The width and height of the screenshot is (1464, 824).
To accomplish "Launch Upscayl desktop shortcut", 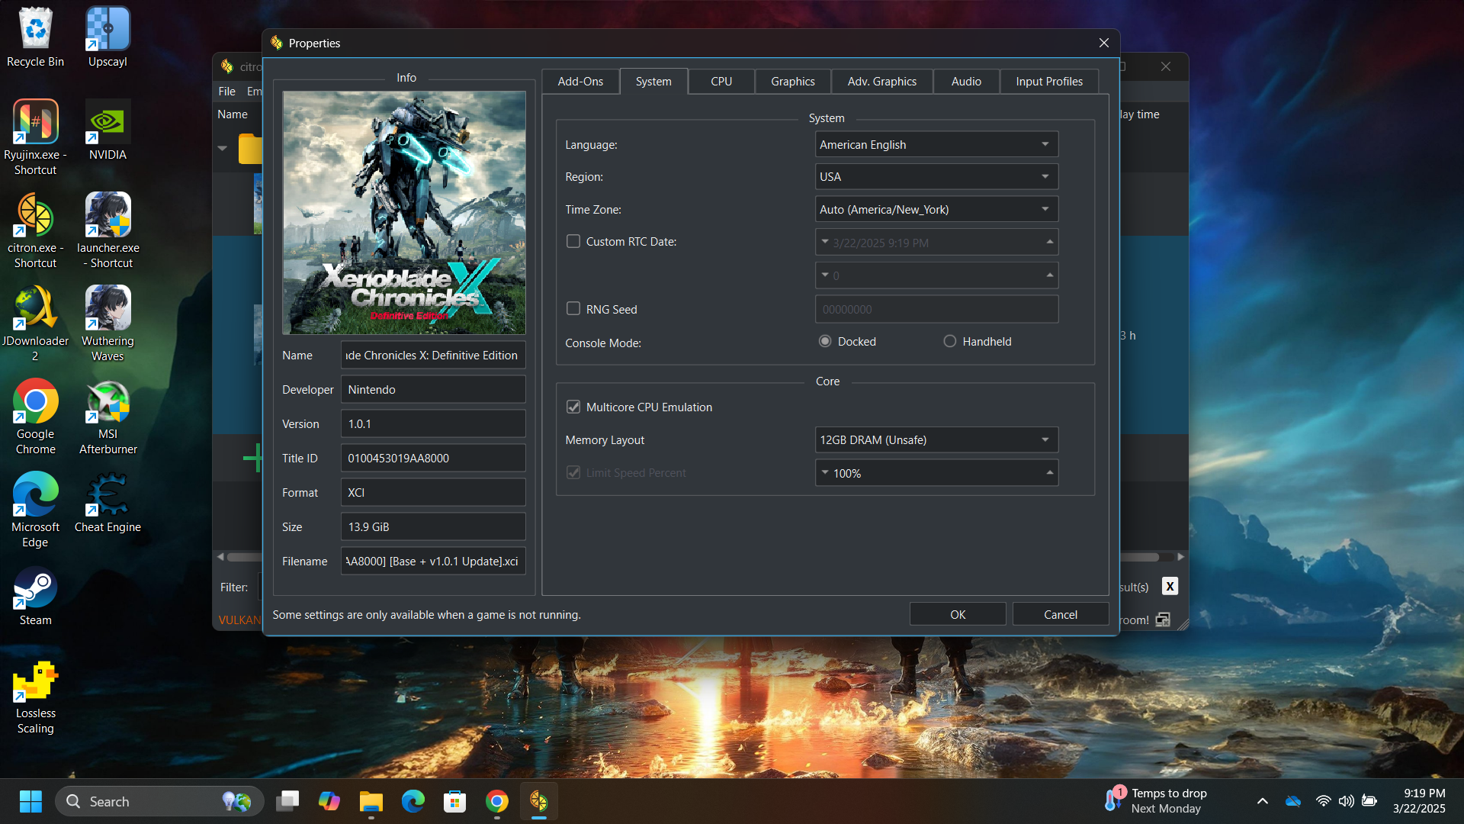I will (x=108, y=37).
